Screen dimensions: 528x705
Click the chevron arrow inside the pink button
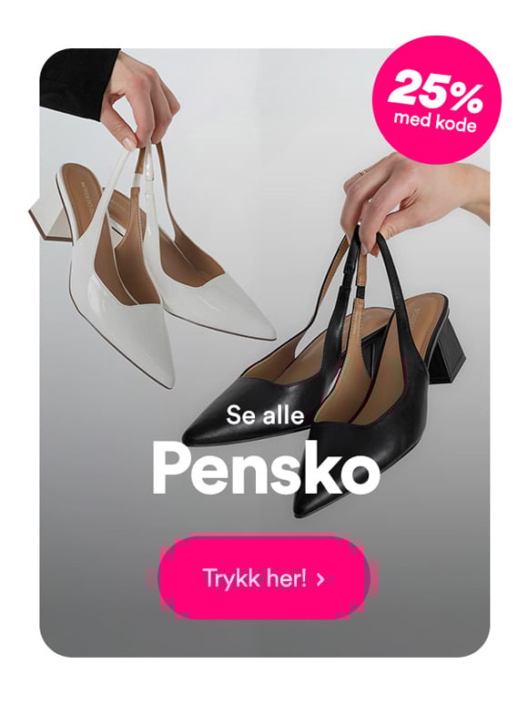coord(320,579)
